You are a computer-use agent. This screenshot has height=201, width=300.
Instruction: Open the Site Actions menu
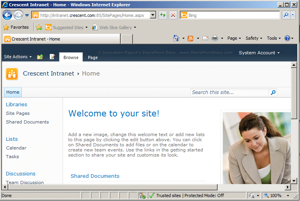18,57
